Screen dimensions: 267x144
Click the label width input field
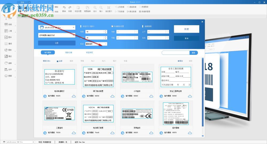click(95, 32)
